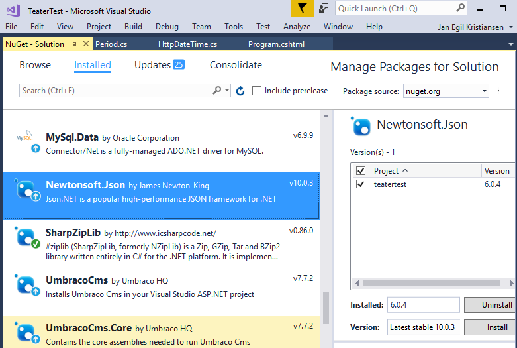517x348 pixels.
Task: Select the Installed tab
Action: 92,65
